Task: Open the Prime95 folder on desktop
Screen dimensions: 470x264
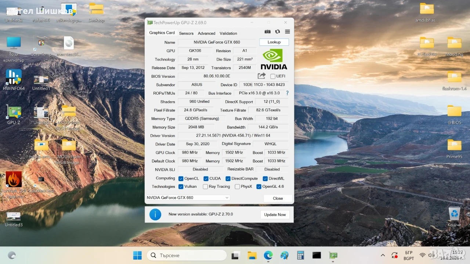Action: [454, 148]
